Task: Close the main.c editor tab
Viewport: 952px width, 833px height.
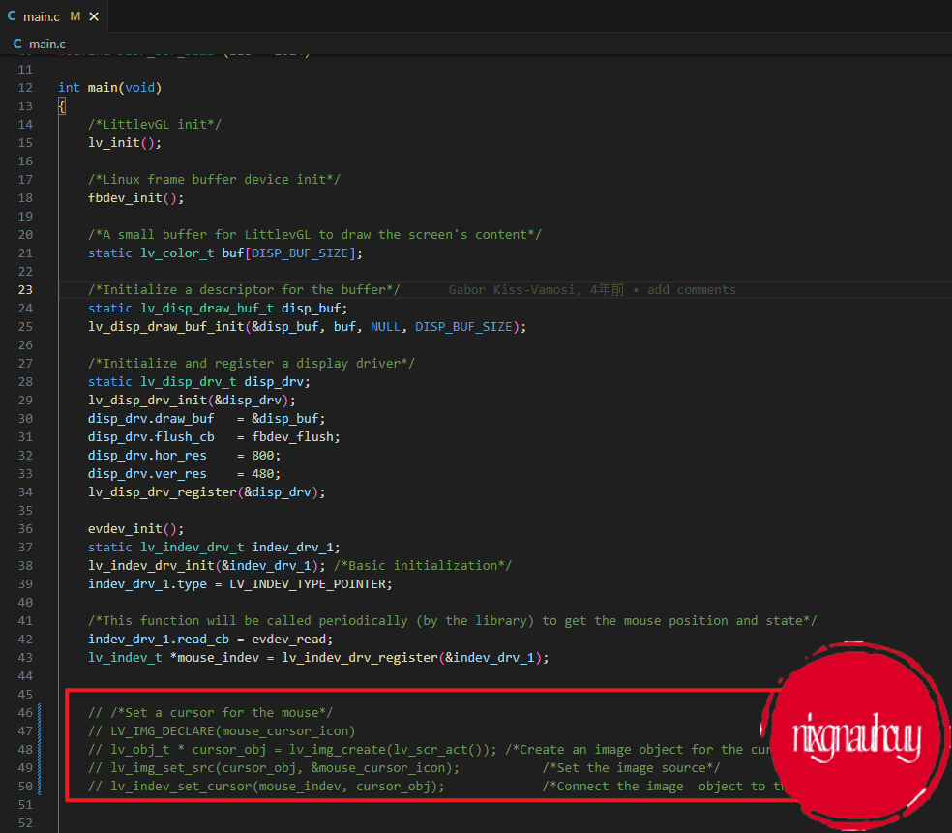Action: point(95,16)
